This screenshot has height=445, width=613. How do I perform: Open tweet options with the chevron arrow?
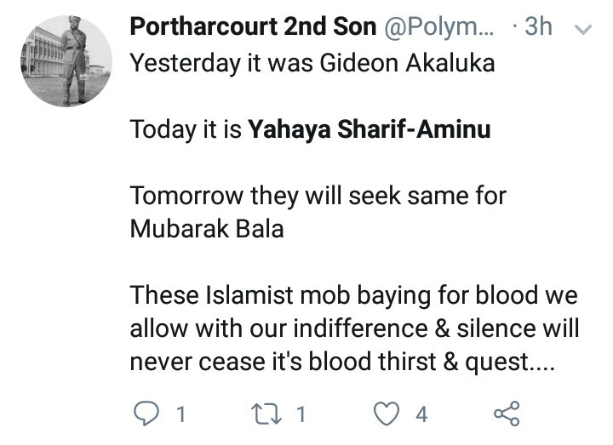point(583,29)
